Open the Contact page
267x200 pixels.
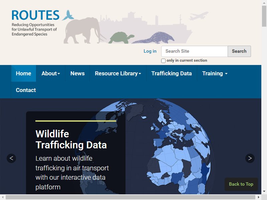pyautogui.click(x=26, y=90)
